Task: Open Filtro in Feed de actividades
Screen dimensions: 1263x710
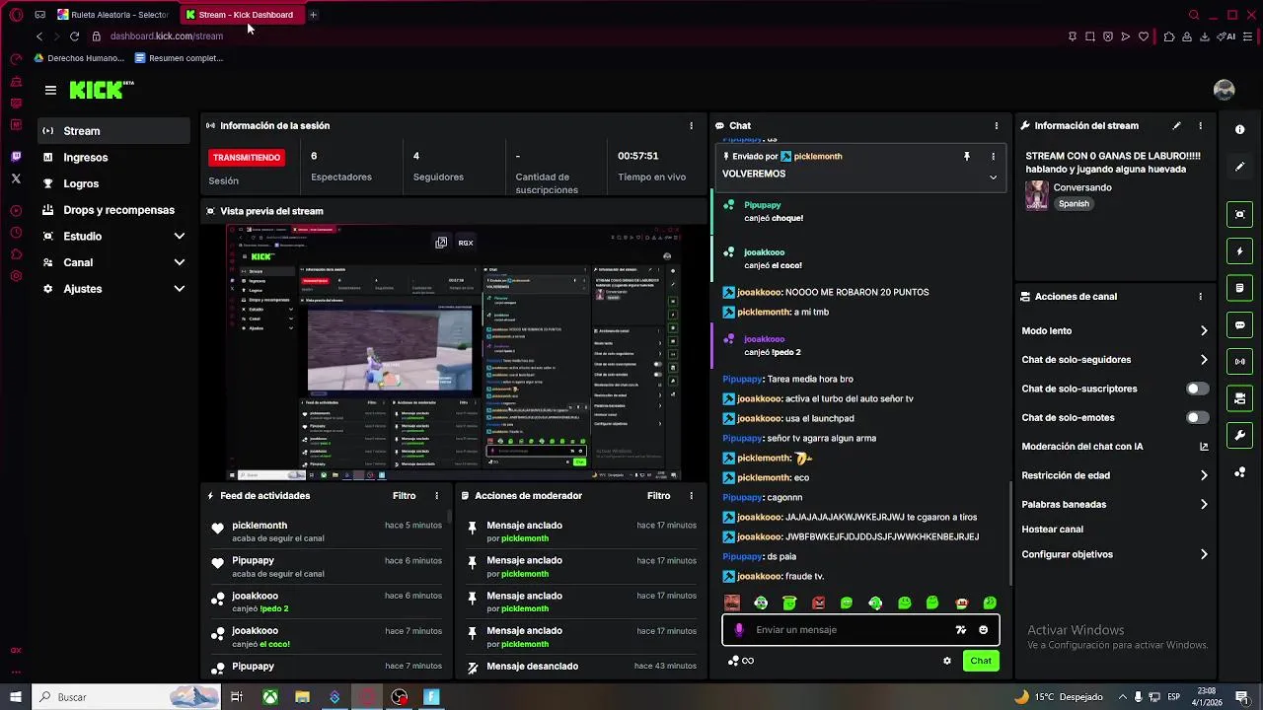Action: pos(404,496)
